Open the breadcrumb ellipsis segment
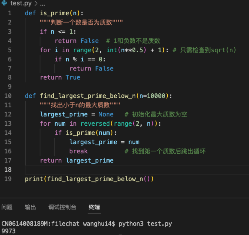This screenshot has width=249, height=235. [42, 4]
